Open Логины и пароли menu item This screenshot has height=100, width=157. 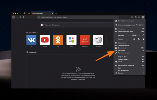tap(129, 45)
